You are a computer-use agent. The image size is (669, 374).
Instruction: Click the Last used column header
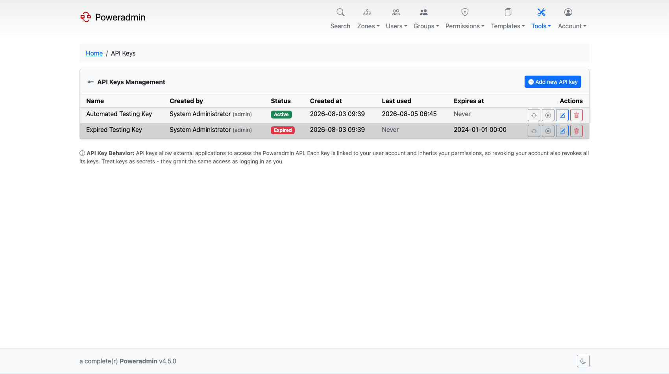tap(396, 101)
